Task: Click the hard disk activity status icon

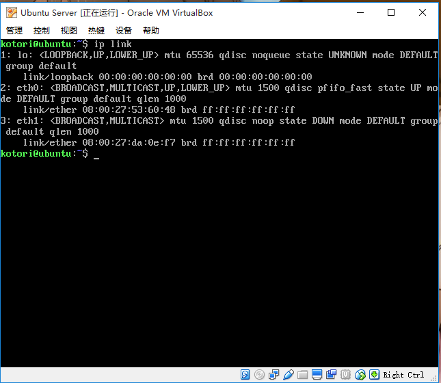Action: pyautogui.click(x=245, y=375)
